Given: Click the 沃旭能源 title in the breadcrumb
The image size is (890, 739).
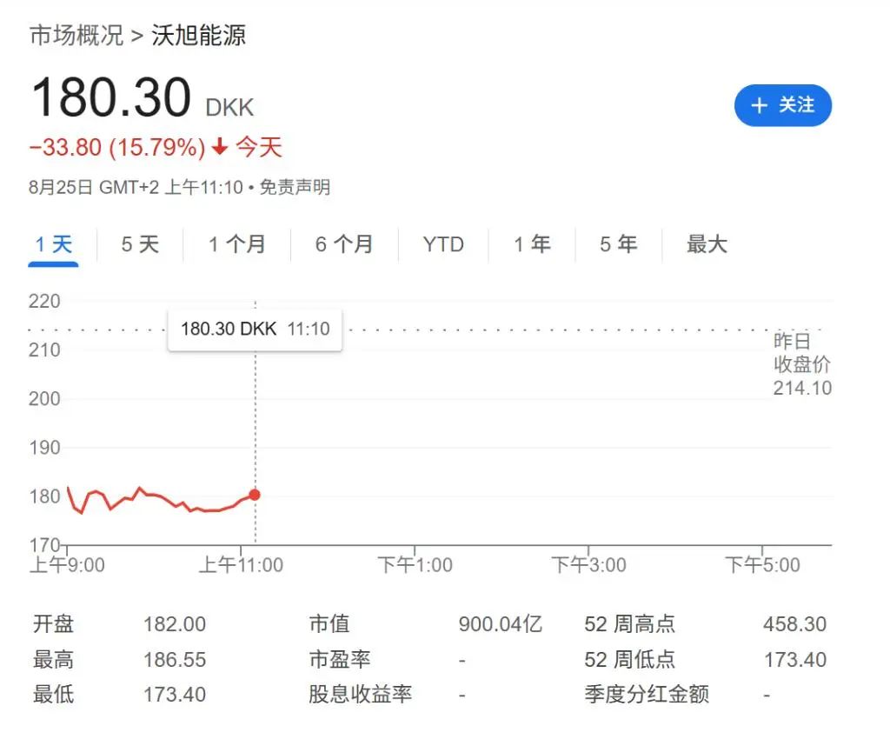Looking at the screenshot, I should click(198, 35).
